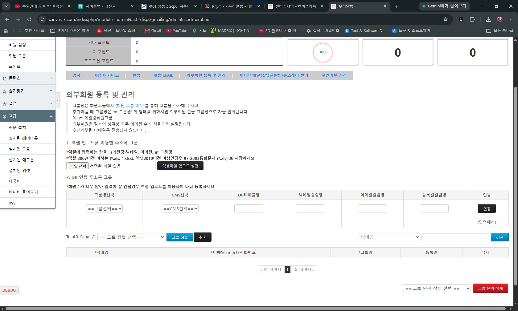Close the 우리알림 tab
Screen dimensions: 518x311
[385, 6]
